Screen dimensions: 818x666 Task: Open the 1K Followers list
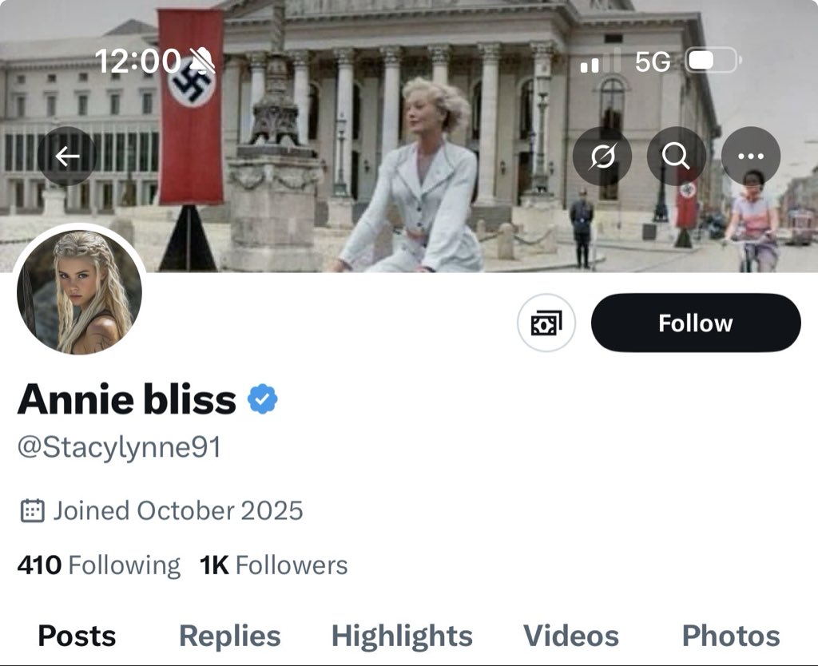pos(274,565)
